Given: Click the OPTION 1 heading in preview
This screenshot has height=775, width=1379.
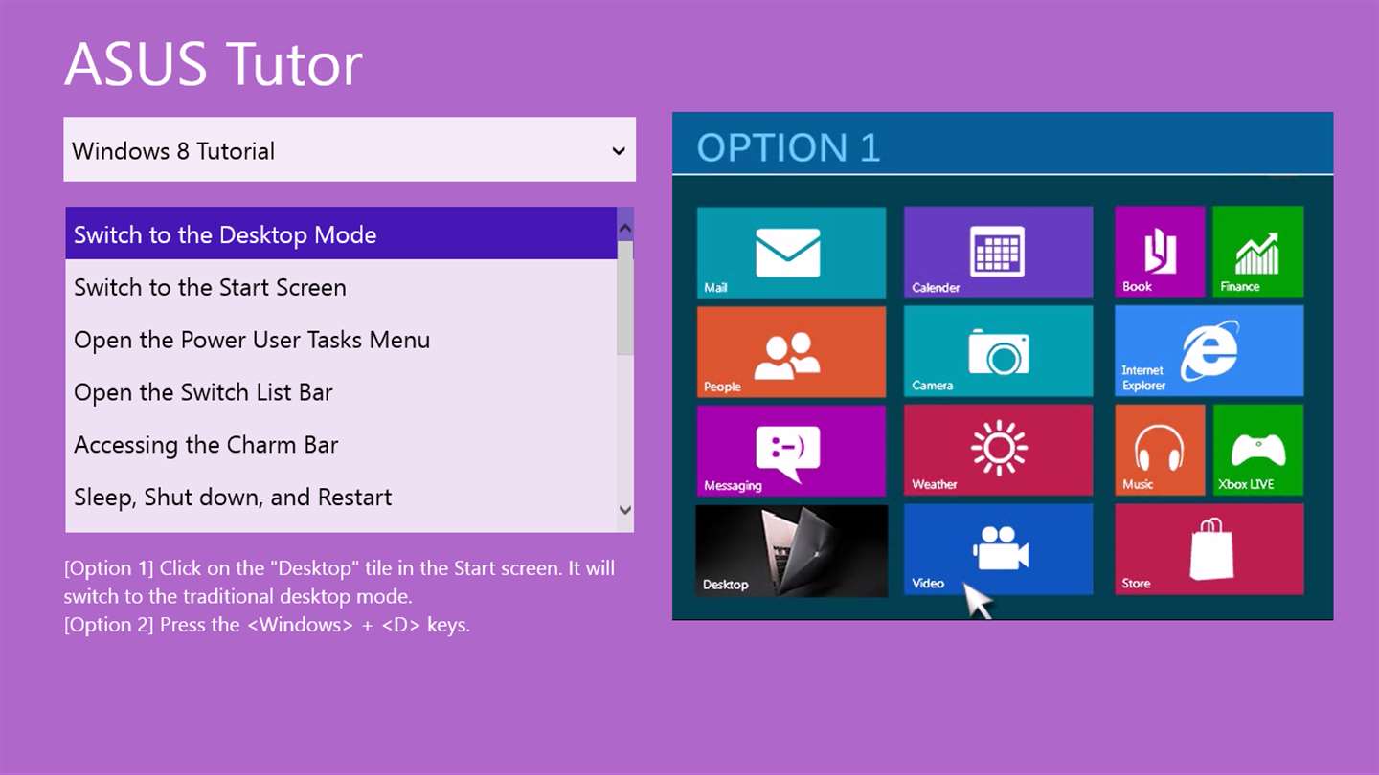Looking at the screenshot, I should coord(788,147).
